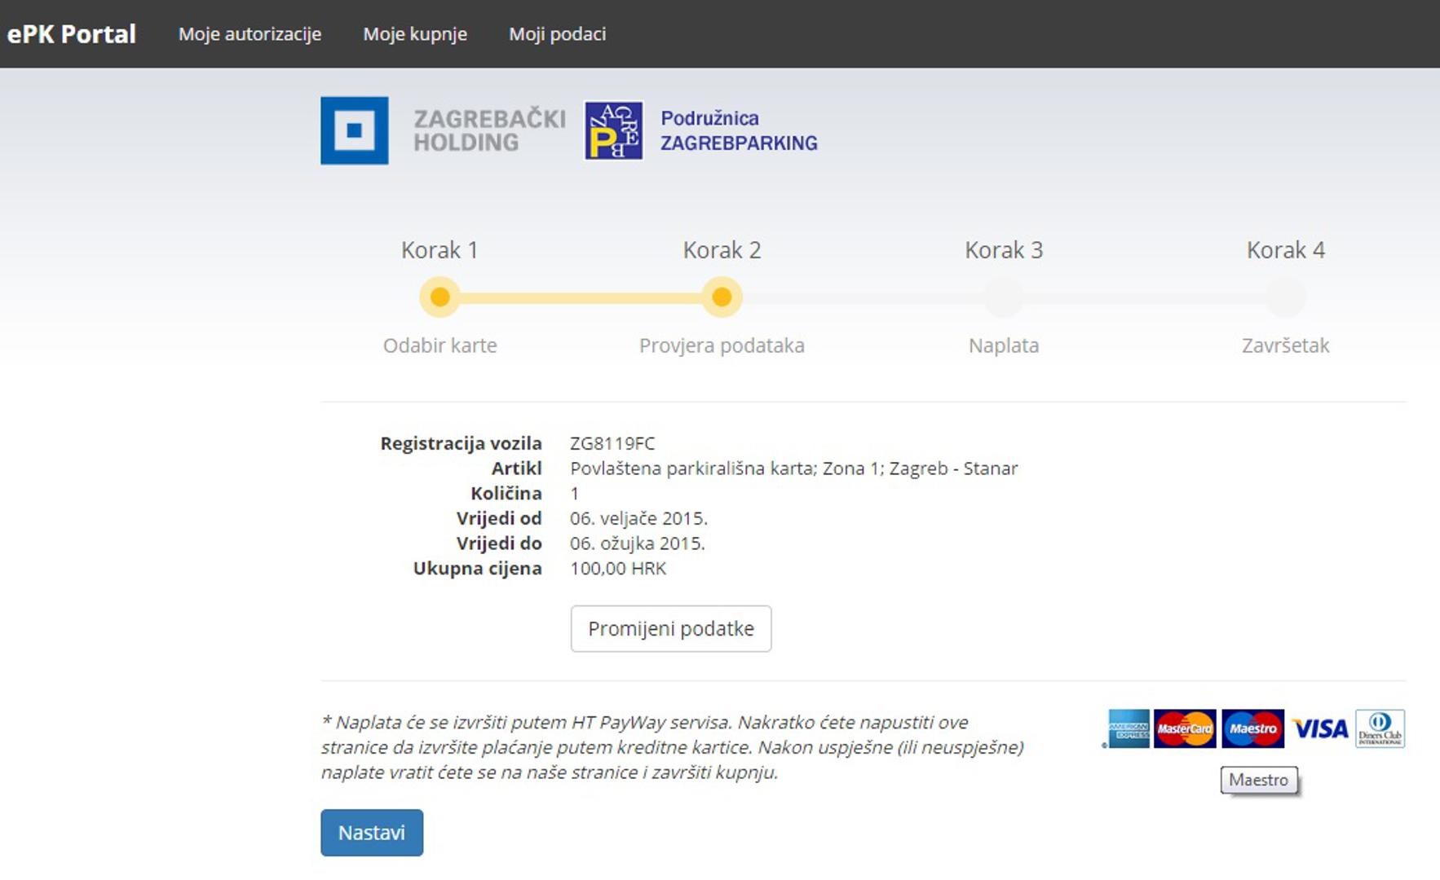The height and width of the screenshot is (880, 1440).
Task: Select the Korak 3 Naplata step circle
Action: coord(1004,297)
